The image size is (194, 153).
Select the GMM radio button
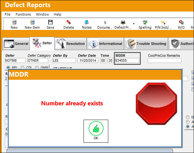tap(37, 68)
